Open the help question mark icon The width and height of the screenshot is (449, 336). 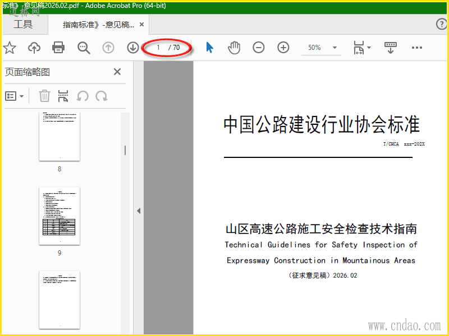point(442,24)
